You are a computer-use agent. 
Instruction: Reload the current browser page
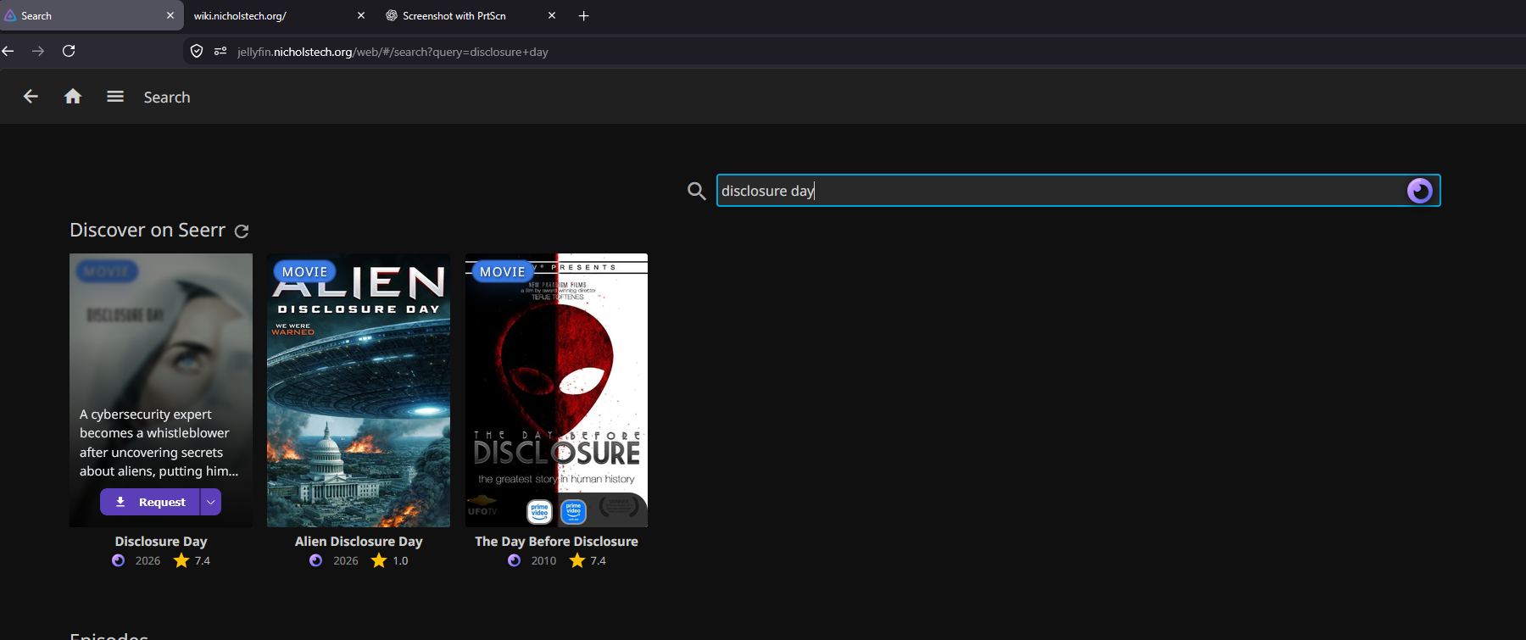pos(69,52)
